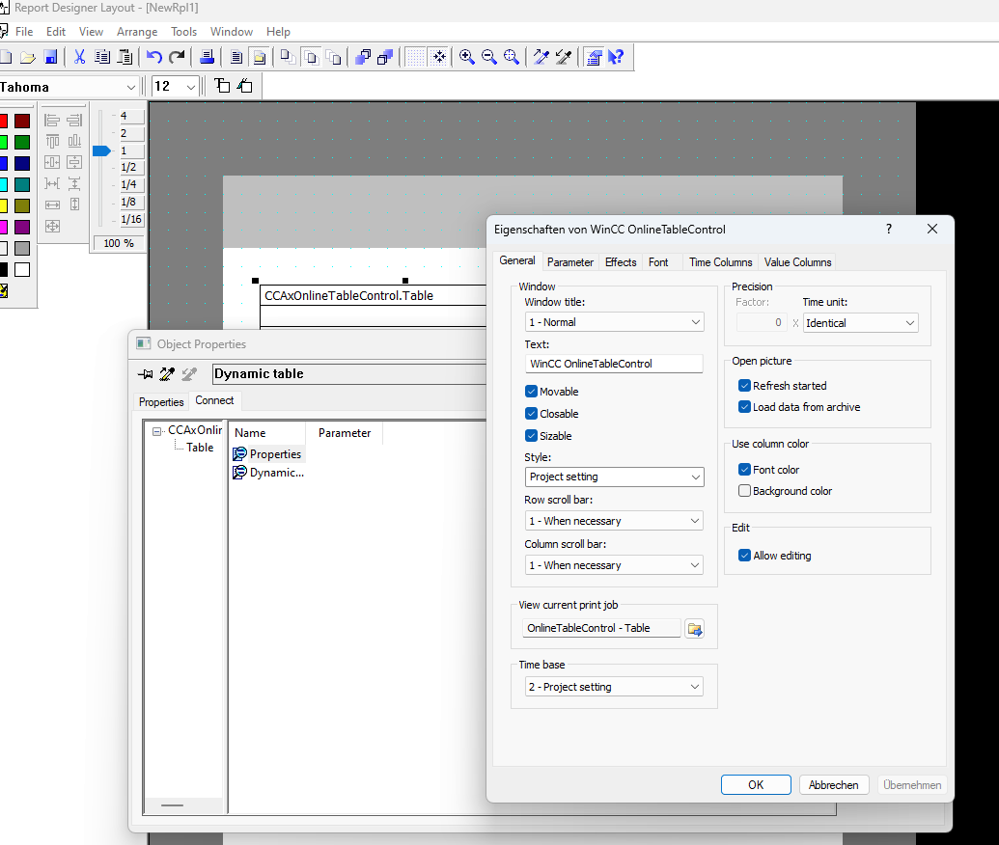Disable the Allow editing checkbox

(744, 556)
